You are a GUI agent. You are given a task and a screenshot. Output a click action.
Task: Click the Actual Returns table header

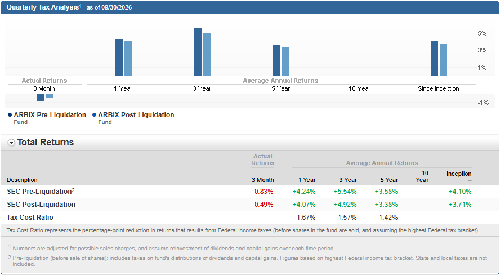263,159
